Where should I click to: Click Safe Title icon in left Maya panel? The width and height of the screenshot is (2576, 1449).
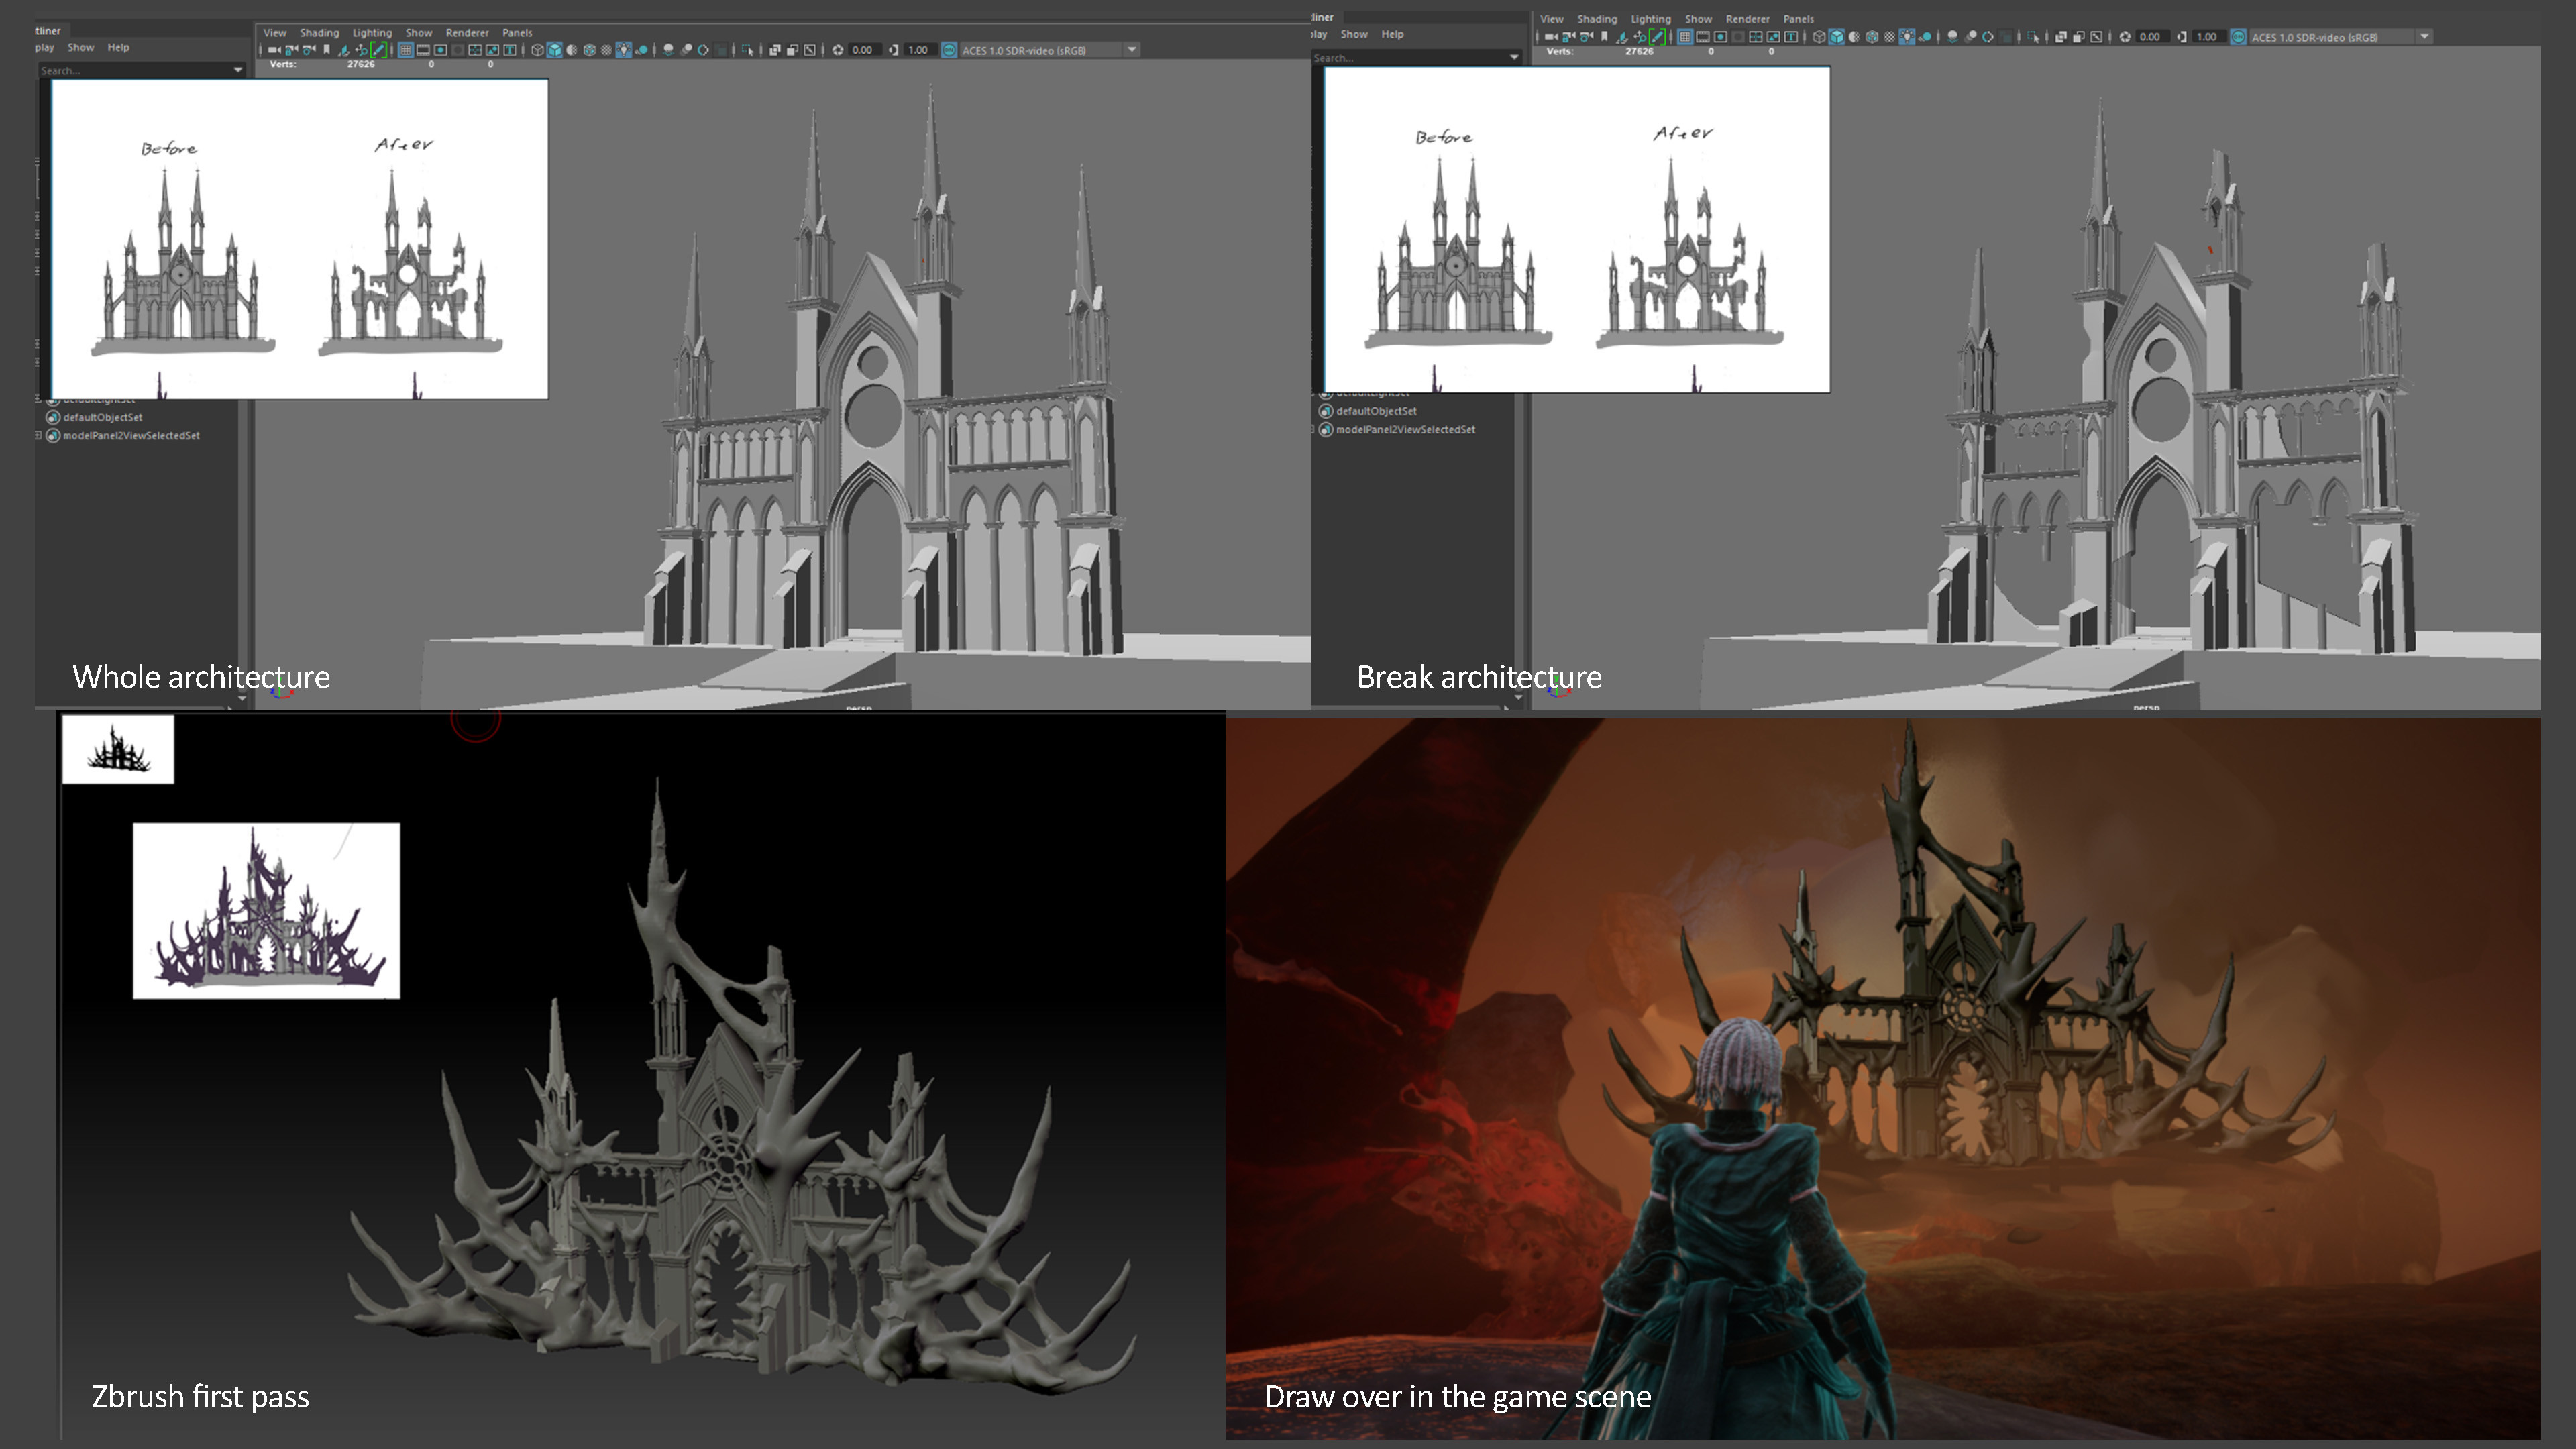click(510, 50)
